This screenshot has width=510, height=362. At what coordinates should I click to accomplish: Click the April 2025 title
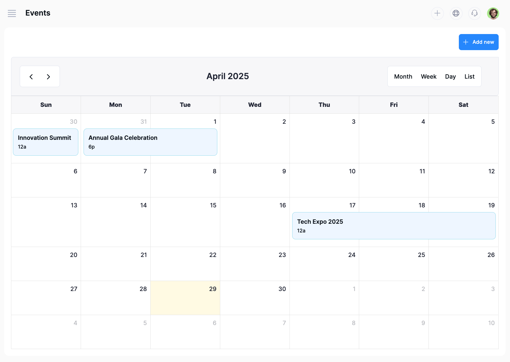[228, 76]
